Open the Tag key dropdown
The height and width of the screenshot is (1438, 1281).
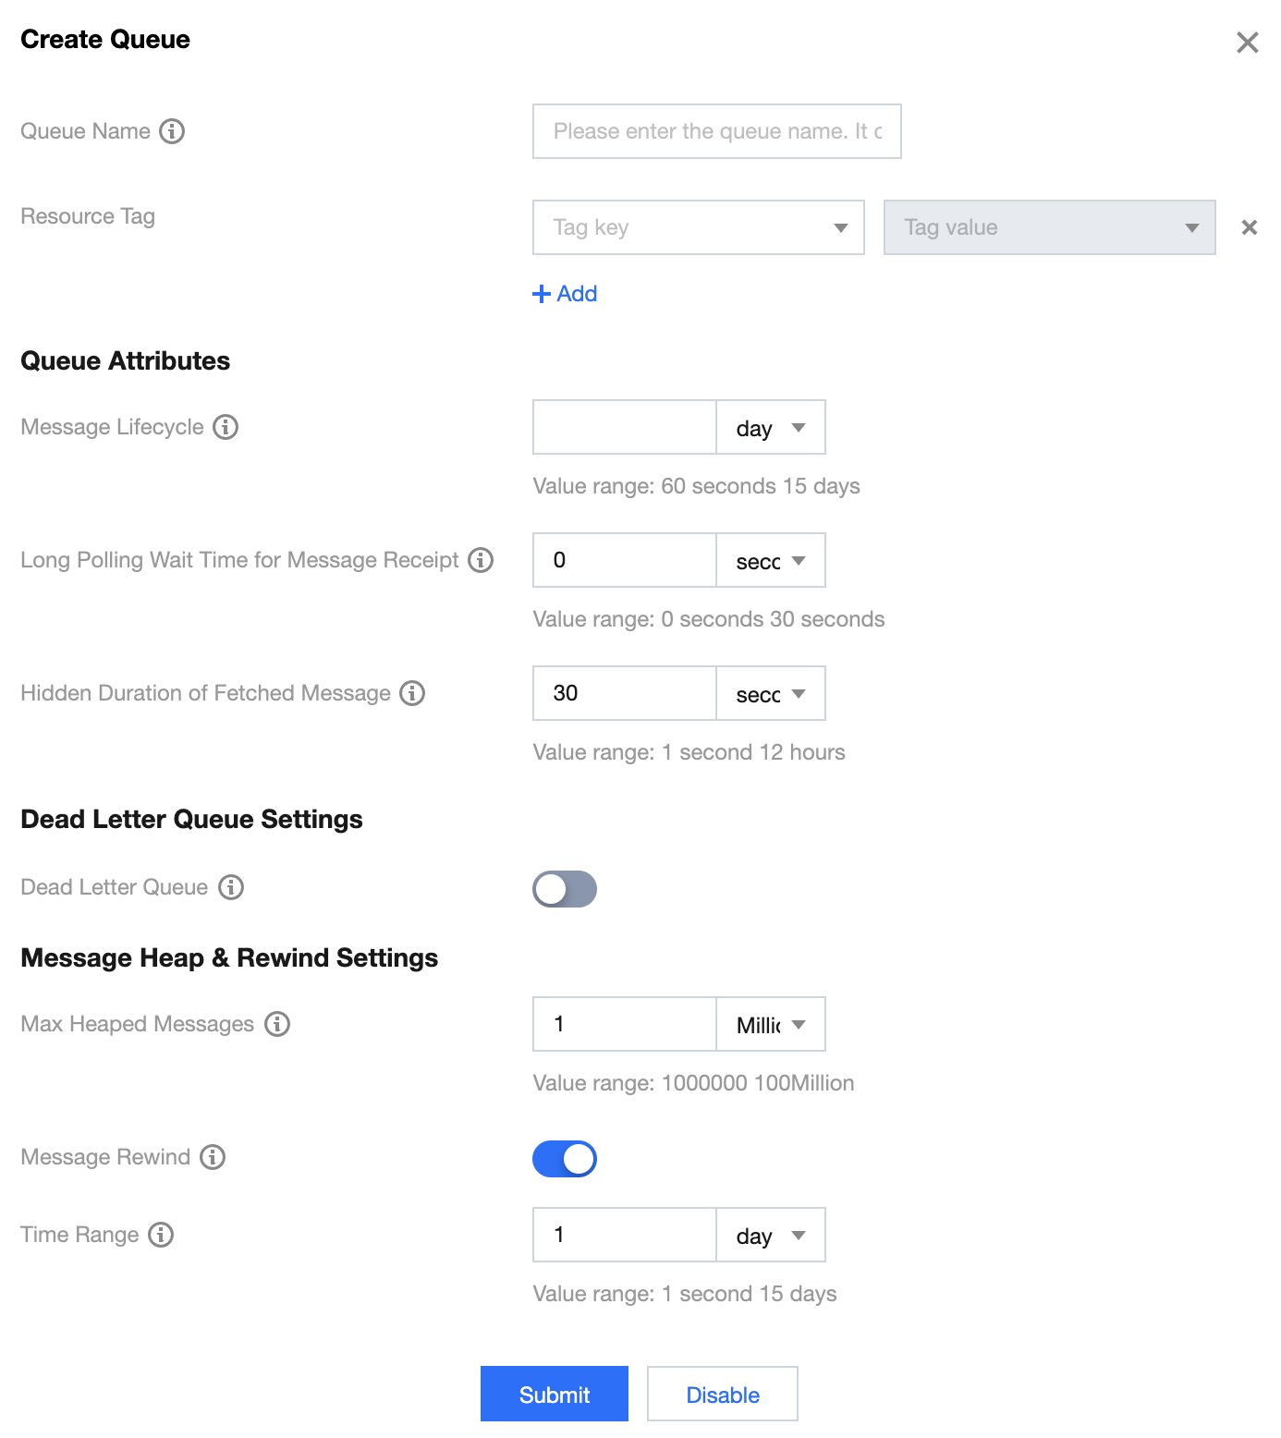[698, 227]
